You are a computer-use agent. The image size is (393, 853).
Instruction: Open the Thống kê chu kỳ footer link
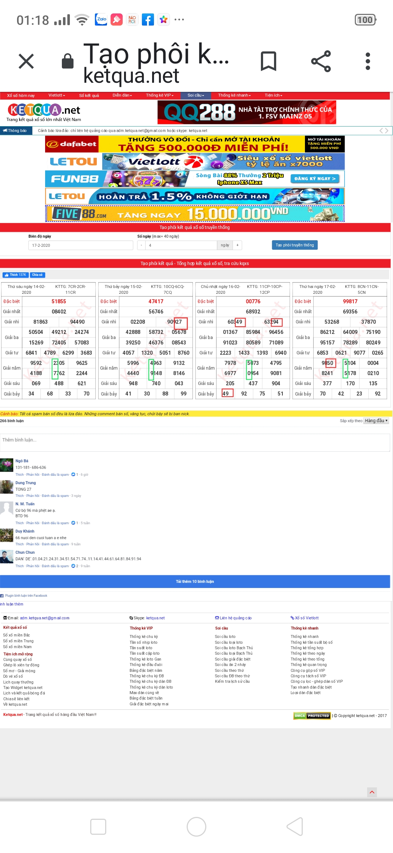click(x=144, y=636)
